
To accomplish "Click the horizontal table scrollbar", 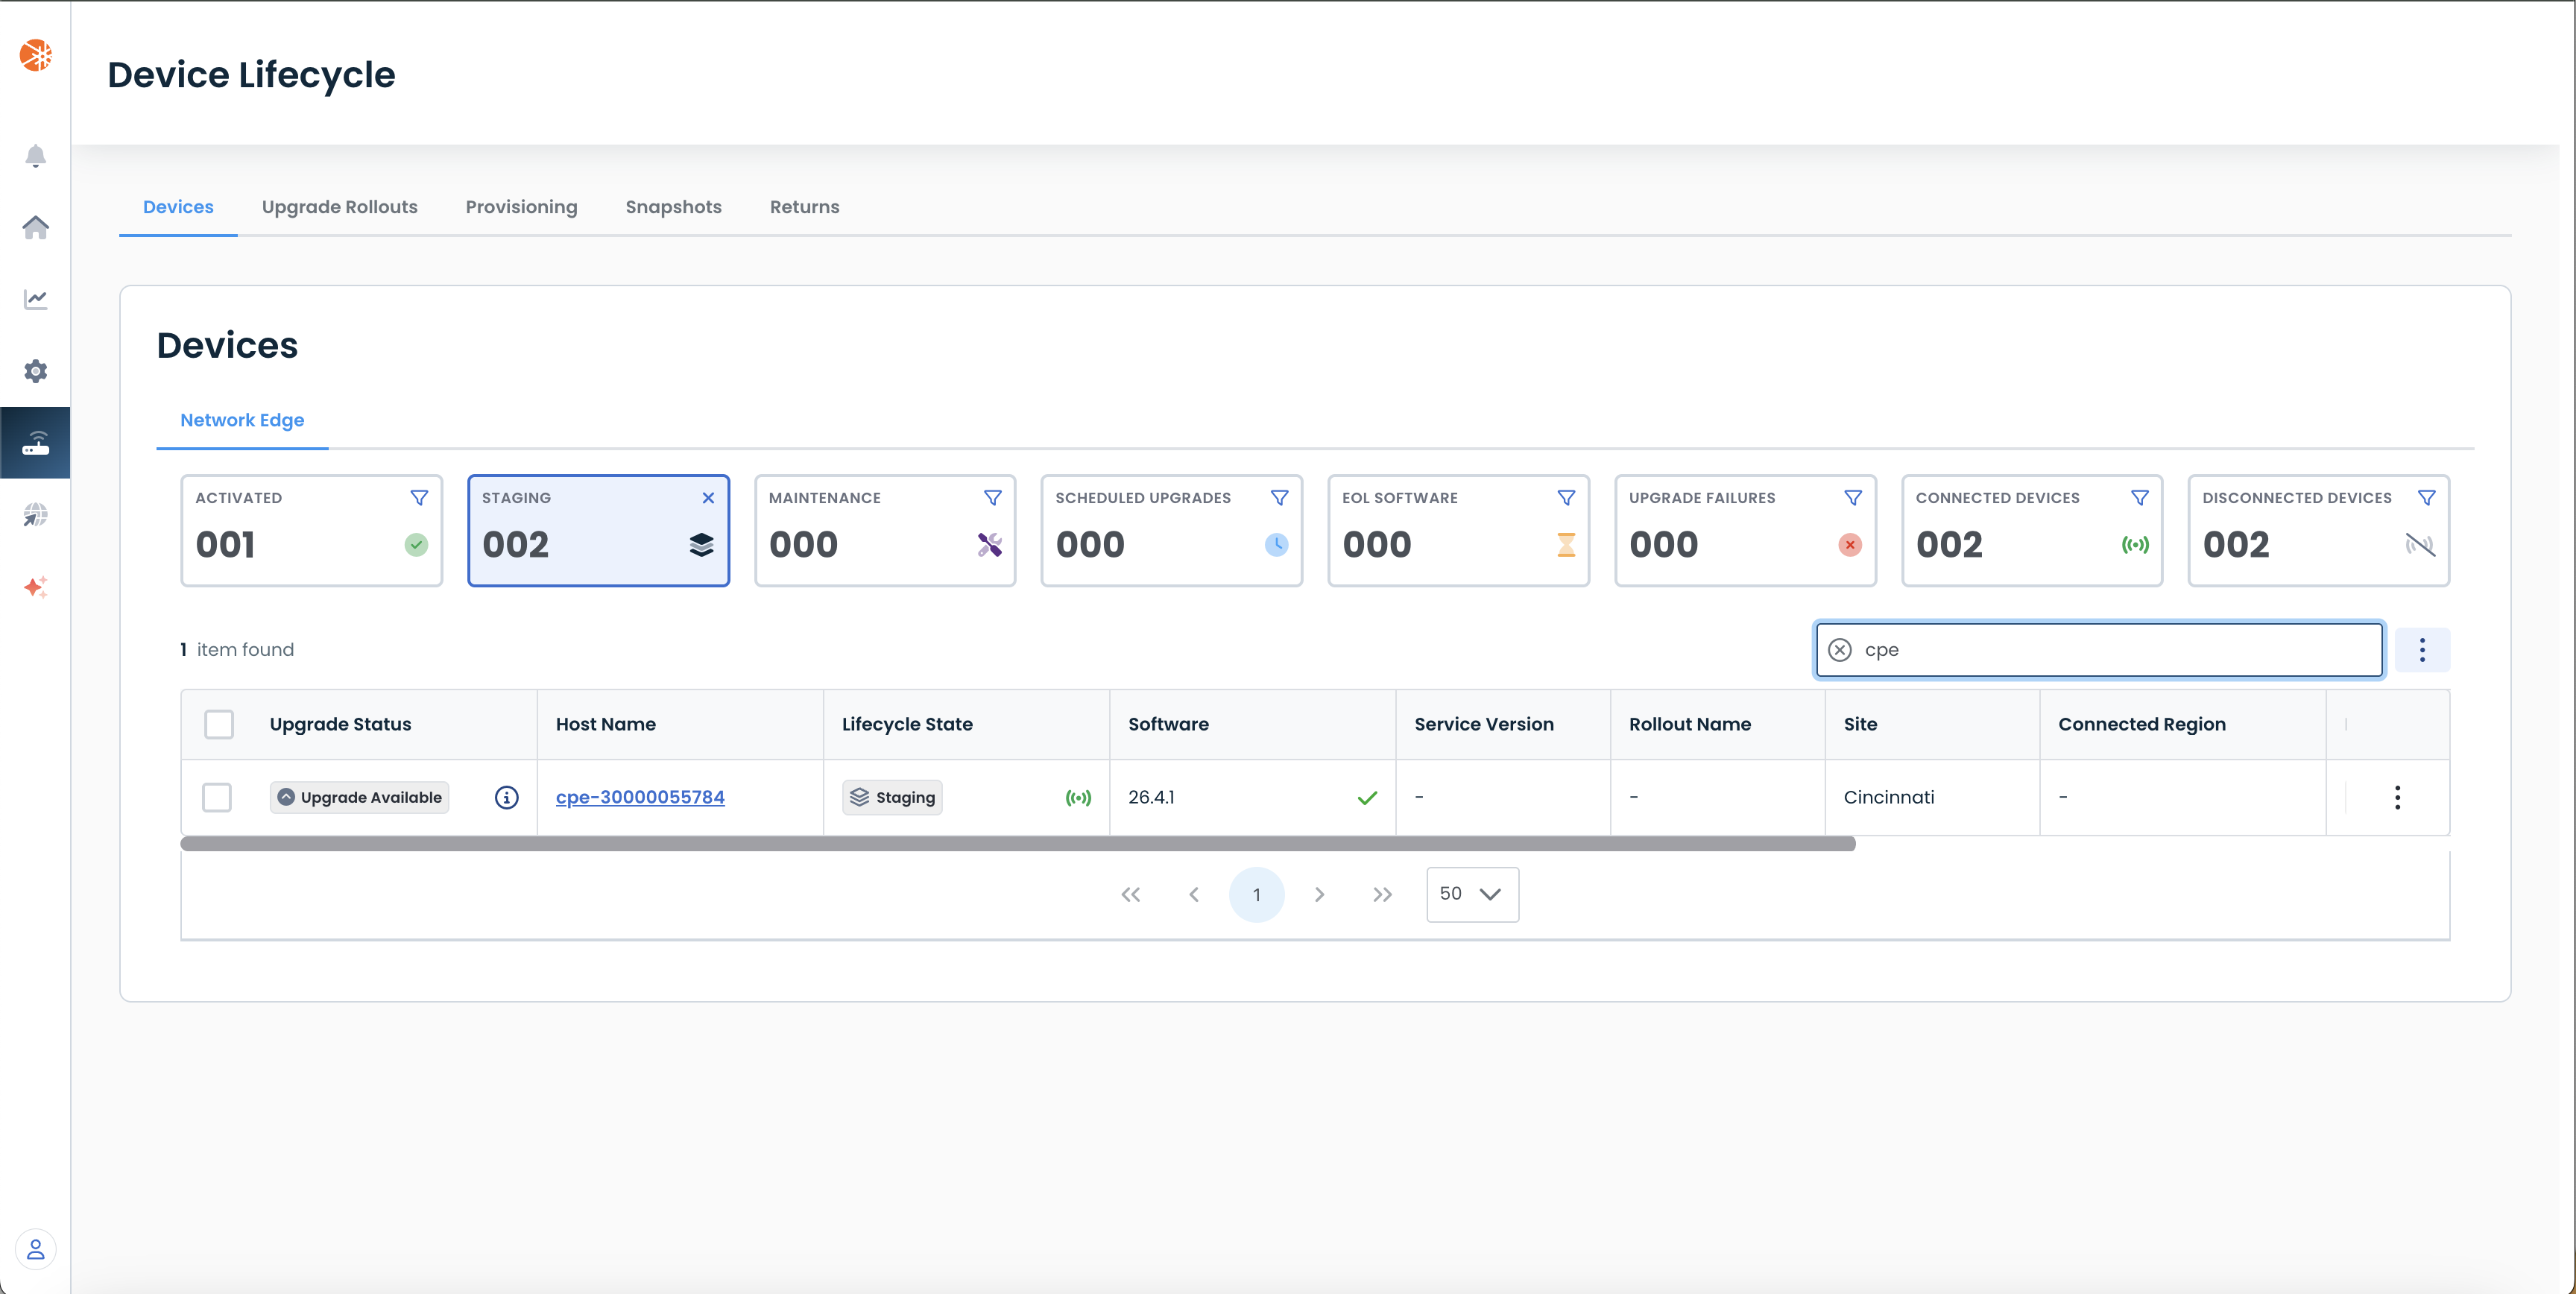I will pyautogui.click(x=1017, y=844).
